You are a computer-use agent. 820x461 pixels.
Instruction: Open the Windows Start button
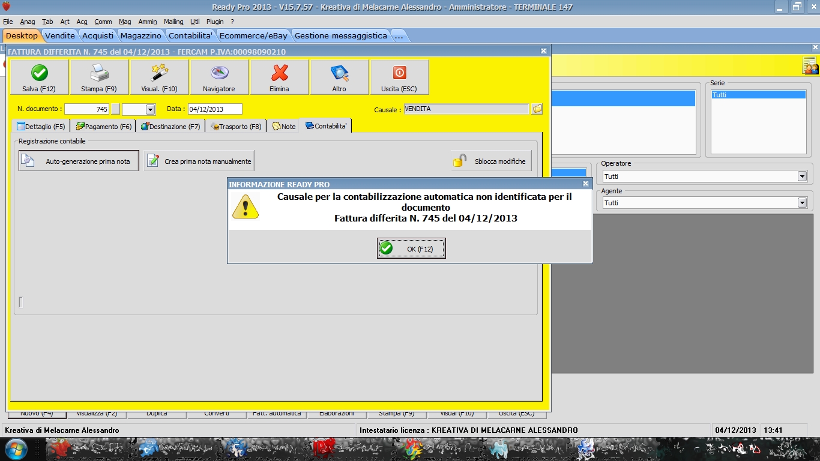[x=15, y=449]
